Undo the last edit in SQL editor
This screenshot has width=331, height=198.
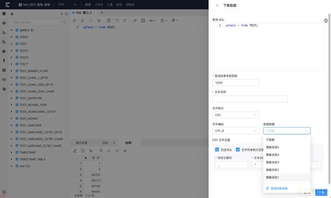[x=117, y=21]
